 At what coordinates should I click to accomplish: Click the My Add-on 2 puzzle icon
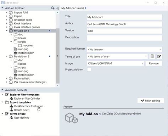click(11, 57)
